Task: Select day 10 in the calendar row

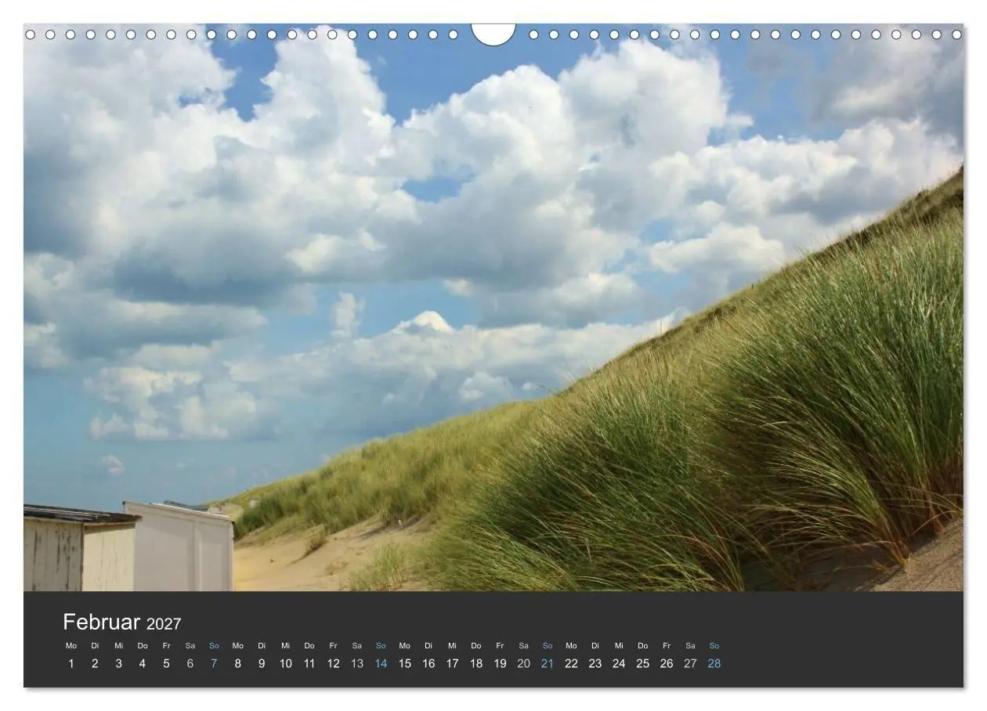Action: [x=285, y=663]
